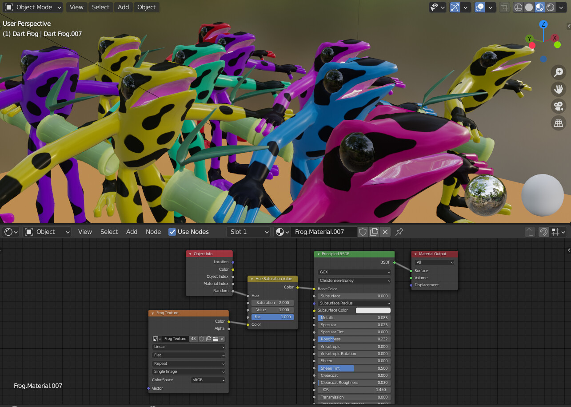The image size is (571, 407).
Task: Toggle X-ray display in viewport header
Action: [x=504, y=7]
